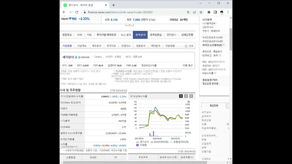Screen dimensions: 292x164
Task: Click the 시세 link in 시세 및 주주현황 heading
Action: [62, 90]
